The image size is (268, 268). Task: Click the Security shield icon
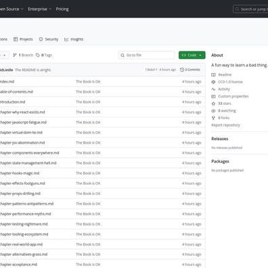(x=41, y=39)
